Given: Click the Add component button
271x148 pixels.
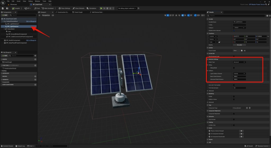Looking at the screenshot, I should point(5,16).
